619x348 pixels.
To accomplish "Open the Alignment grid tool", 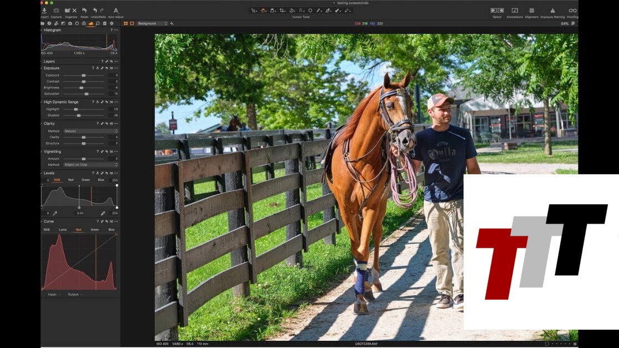I will (x=531, y=11).
